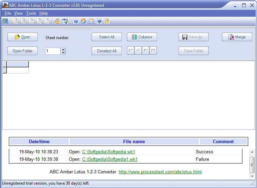Click the export to PDF document icon

click(x=31, y=21)
